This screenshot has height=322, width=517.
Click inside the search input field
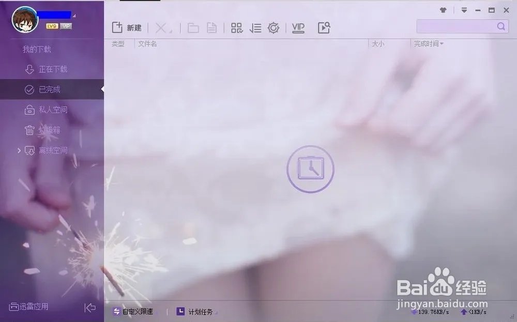pos(455,26)
